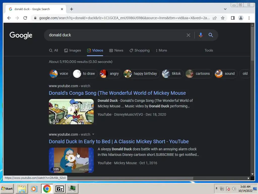Open a new tab with the plus button
Viewport: 258px width, 194px height.
(x=71, y=9)
